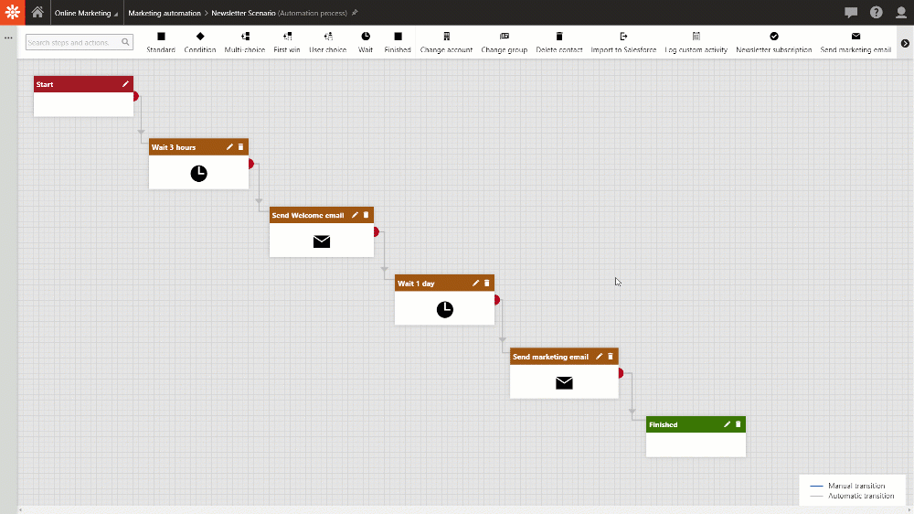Open the Online Marketing application dropdown

(x=86, y=13)
